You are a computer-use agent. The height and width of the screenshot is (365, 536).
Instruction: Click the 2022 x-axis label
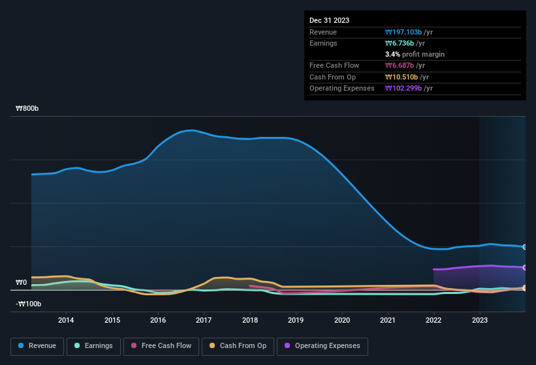(434, 320)
